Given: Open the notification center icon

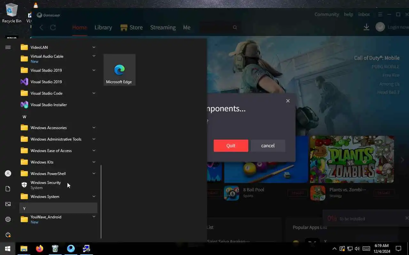Looking at the screenshot, I should (x=398, y=249).
